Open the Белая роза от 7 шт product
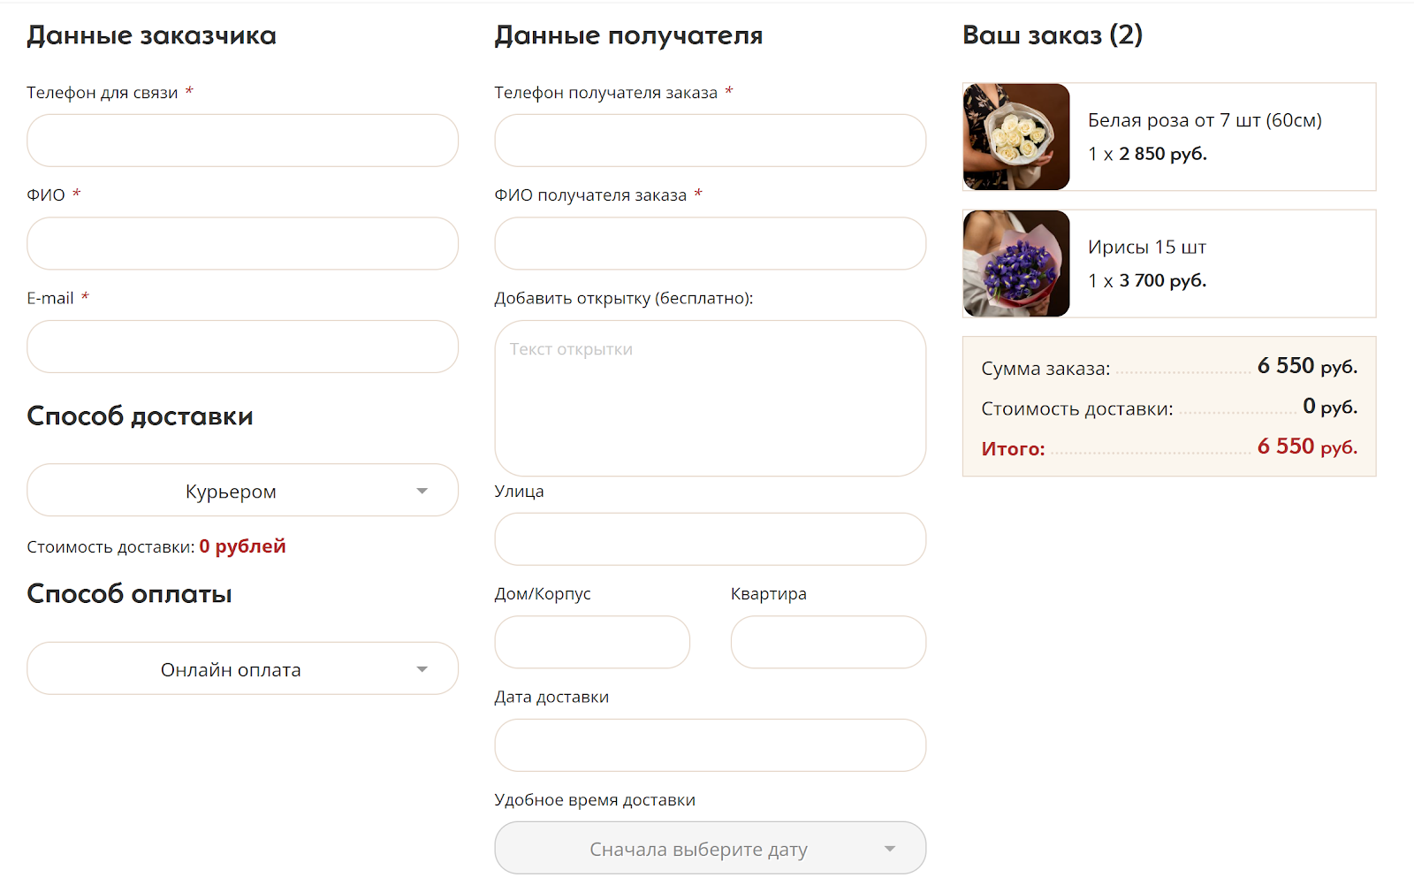Viewport: 1414px width, 885px height. pos(1205,120)
